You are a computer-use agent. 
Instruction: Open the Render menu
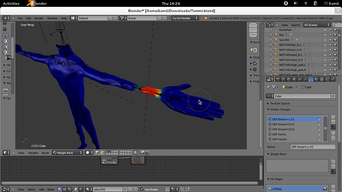click(39, 18)
